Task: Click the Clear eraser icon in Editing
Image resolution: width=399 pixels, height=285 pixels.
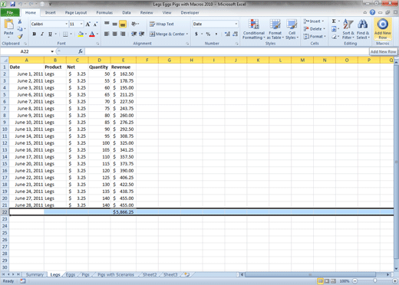Action: [x=334, y=37]
